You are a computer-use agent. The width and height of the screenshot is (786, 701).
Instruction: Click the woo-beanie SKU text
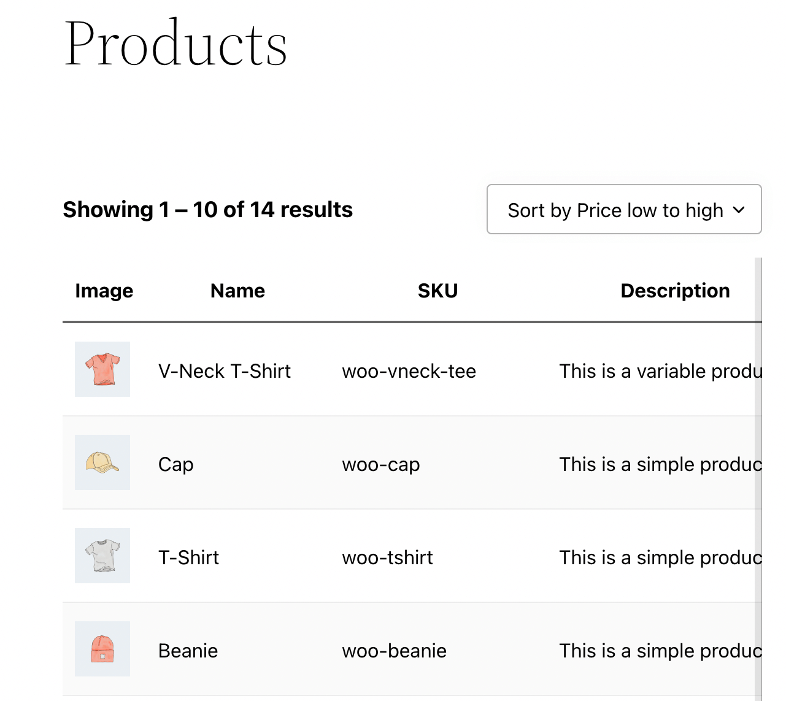coord(394,651)
